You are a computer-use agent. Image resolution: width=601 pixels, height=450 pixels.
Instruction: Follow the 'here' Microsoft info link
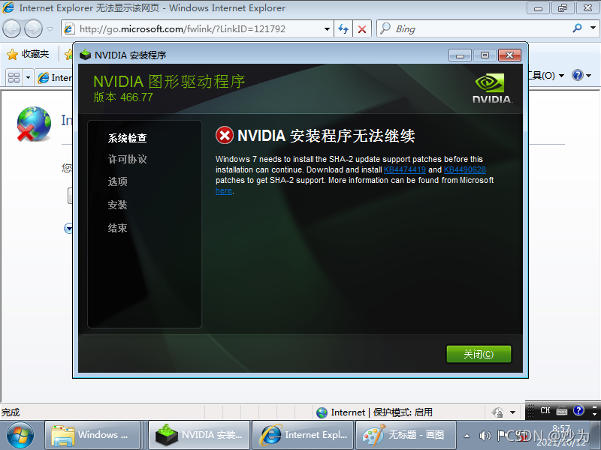[x=224, y=190]
